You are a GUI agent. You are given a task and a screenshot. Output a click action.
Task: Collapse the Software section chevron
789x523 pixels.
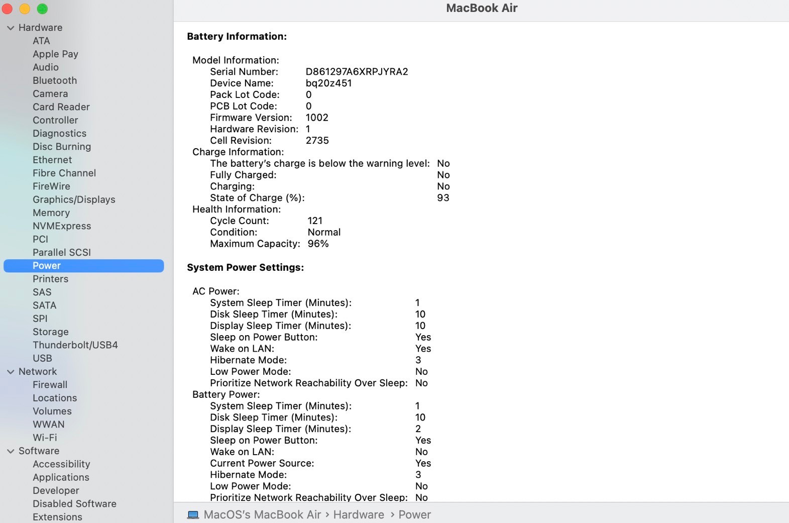coord(11,451)
